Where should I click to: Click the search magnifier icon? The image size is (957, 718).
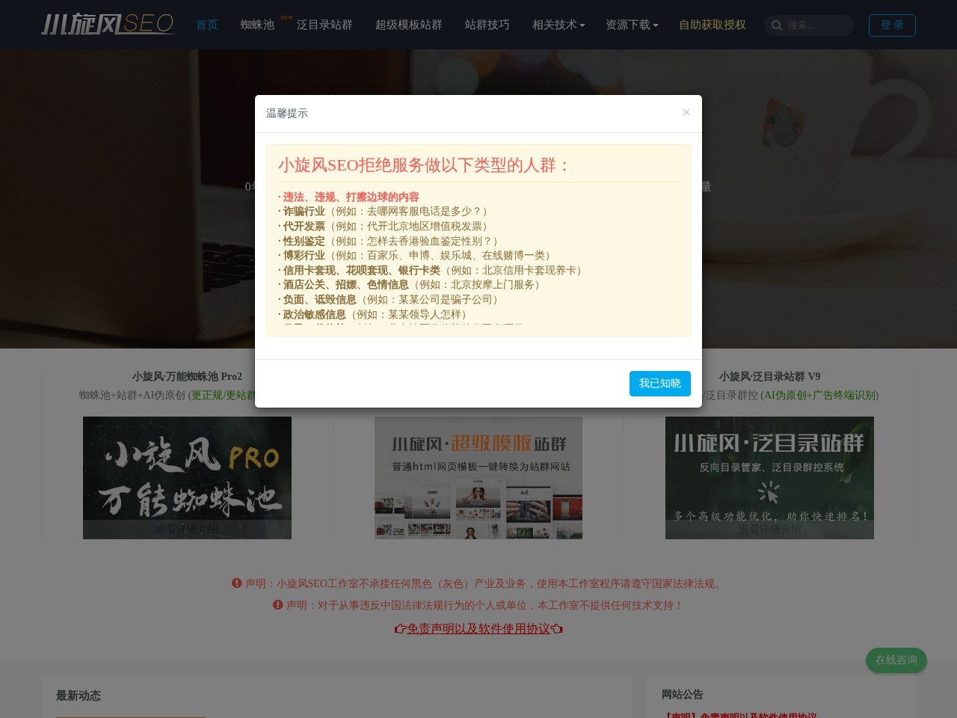(777, 25)
